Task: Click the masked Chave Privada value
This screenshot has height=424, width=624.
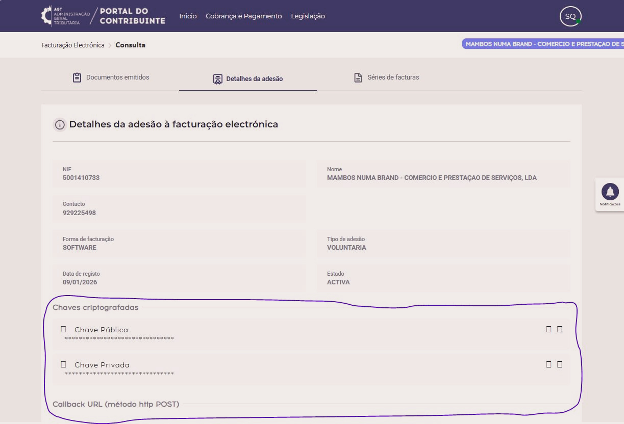Action: (x=119, y=374)
